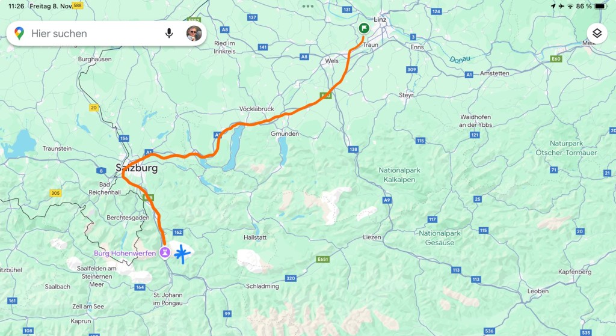The height and width of the screenshot is (336, 616).
Task: Tap the three dots at top center
Action: [x=308, y=6]
